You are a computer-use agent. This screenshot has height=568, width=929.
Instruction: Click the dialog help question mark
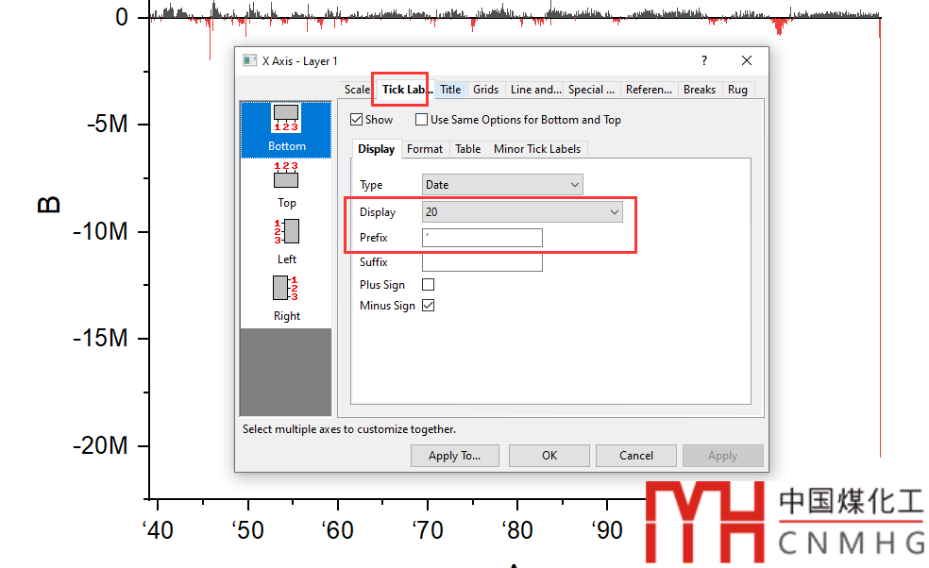703,60
